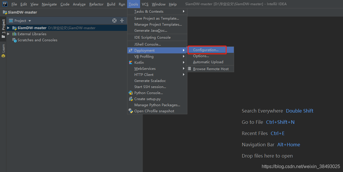Image resolution: width=343 pixels, height=172 pixels.
Task: Open the 1: Project side tab
Action: click(3, 28)
